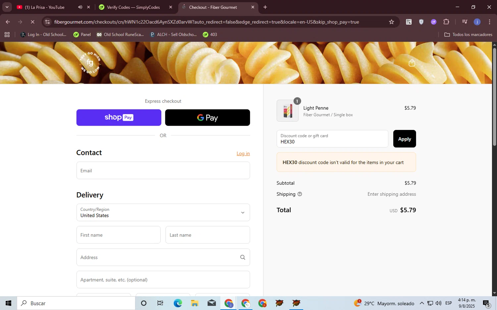The image size is (497, 310).
Task: Stop page loading in browser toolbar
Action: click(x=32, y=22)
